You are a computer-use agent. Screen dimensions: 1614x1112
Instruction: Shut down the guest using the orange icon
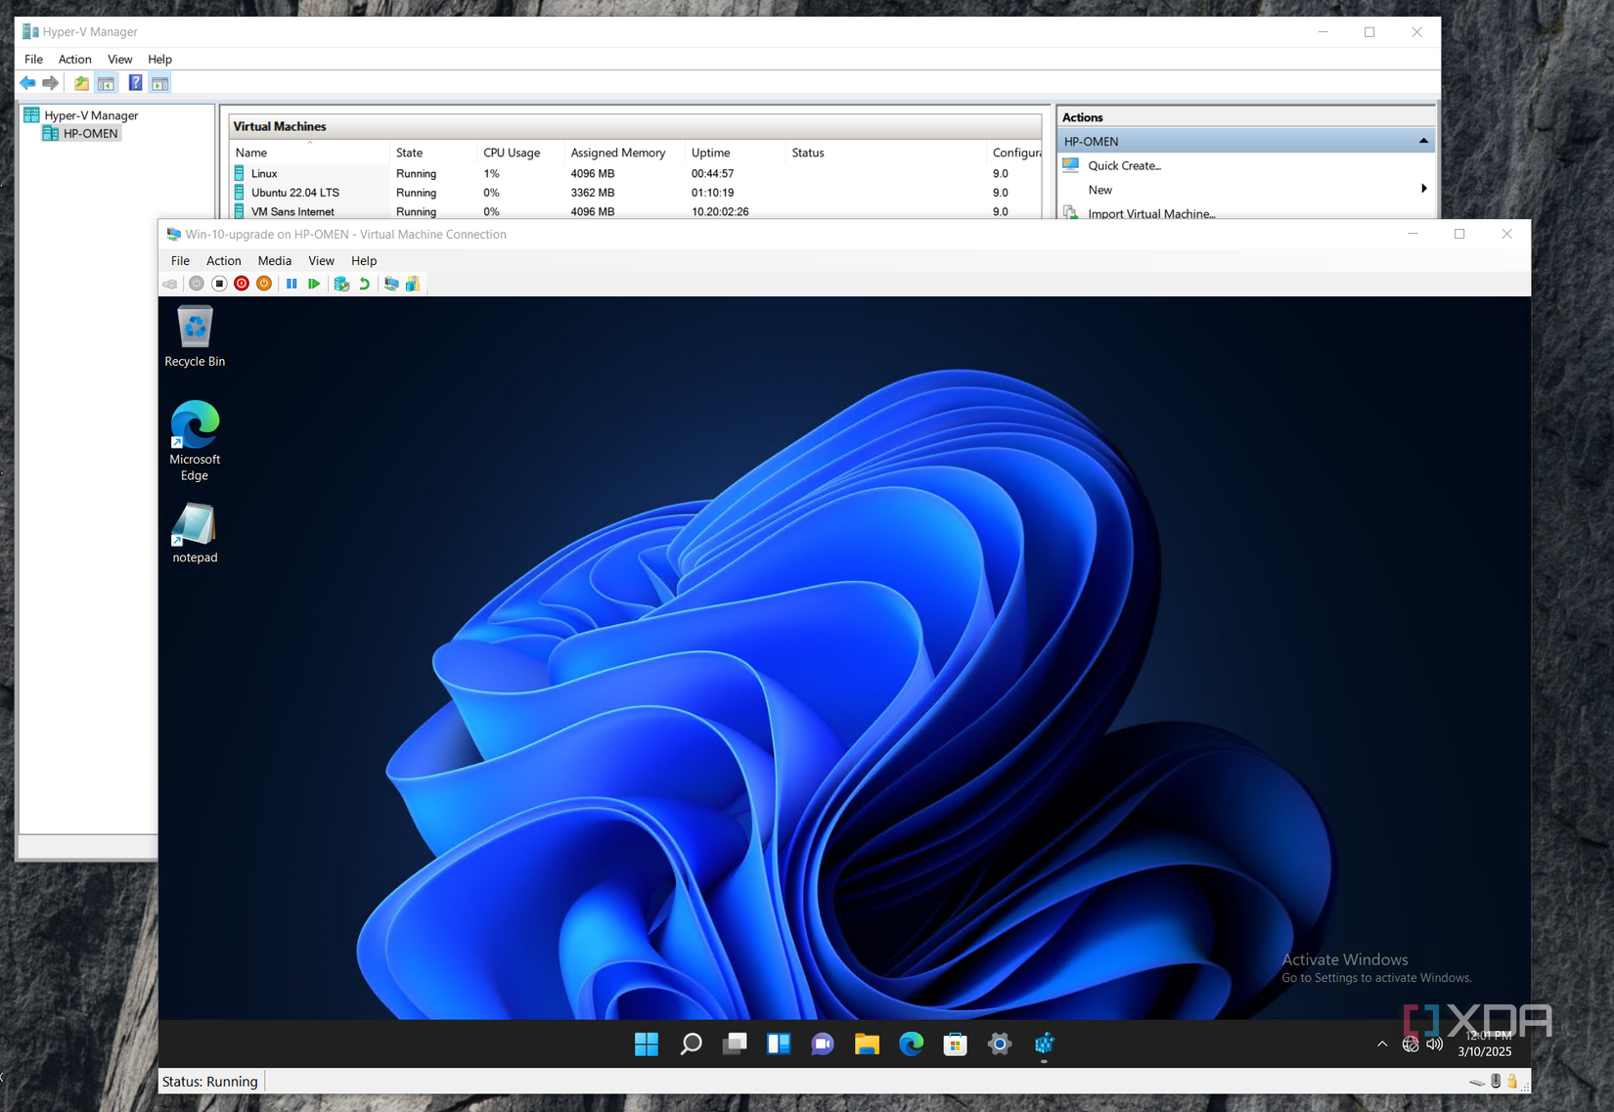[x=263, y=284]
